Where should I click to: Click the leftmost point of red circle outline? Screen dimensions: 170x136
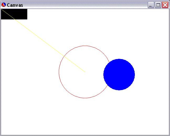pos(59,72)
